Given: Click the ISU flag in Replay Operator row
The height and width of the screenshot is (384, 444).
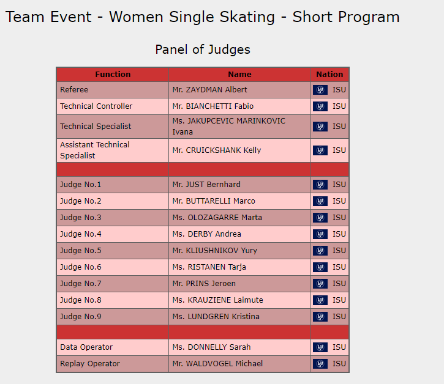Looking at the screenshot, I should [x=320, y=364].
